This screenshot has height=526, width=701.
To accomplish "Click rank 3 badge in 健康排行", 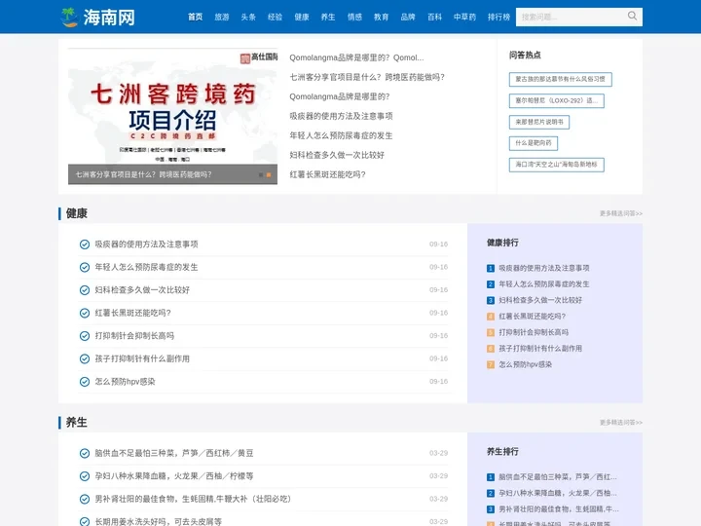I will pos(491,301).
